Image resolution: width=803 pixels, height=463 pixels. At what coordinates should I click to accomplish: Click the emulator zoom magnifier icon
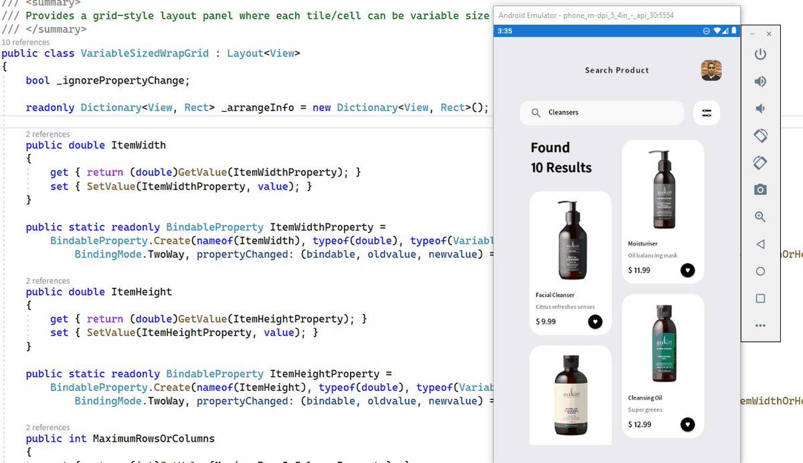[x=760, y=217]
